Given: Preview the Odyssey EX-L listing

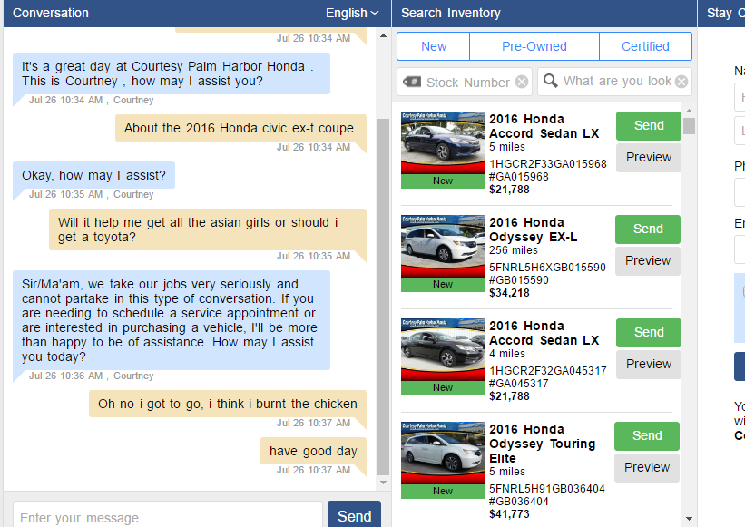Looking at the screenshot, I should [648, 260].
